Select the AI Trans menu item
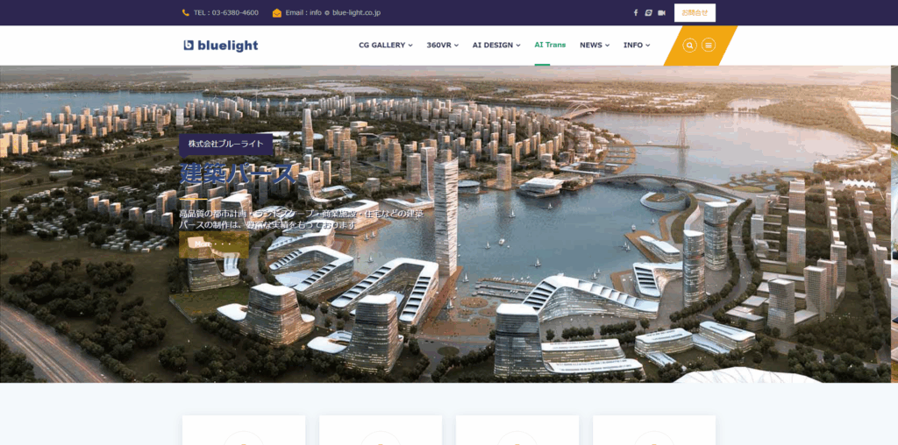The width and height of the screenshot is (898, 445). tap(550, 46)
